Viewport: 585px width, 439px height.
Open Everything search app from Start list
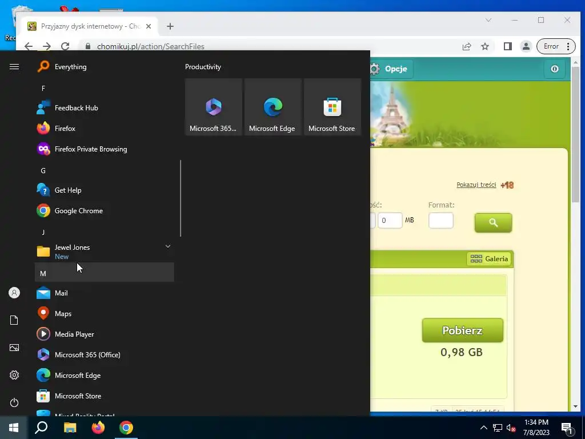(x=105, y=67)
